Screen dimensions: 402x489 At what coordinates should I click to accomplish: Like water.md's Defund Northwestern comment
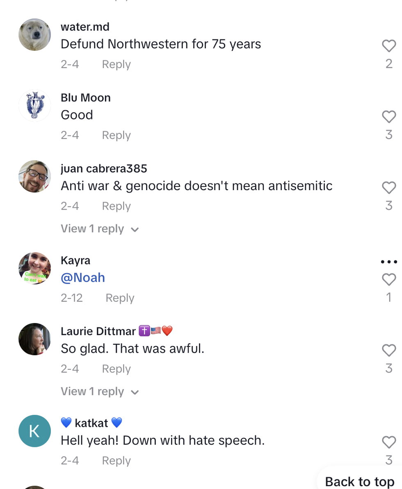click(x=388, y=46)
